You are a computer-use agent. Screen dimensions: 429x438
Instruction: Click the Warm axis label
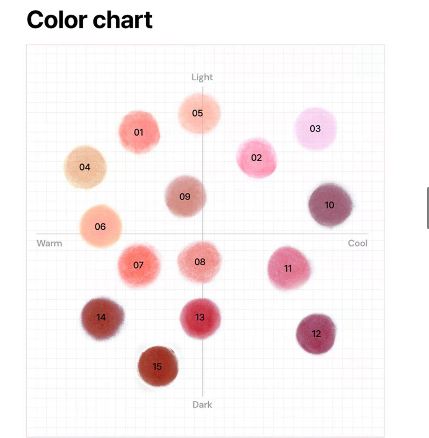(x=49, y=243)
